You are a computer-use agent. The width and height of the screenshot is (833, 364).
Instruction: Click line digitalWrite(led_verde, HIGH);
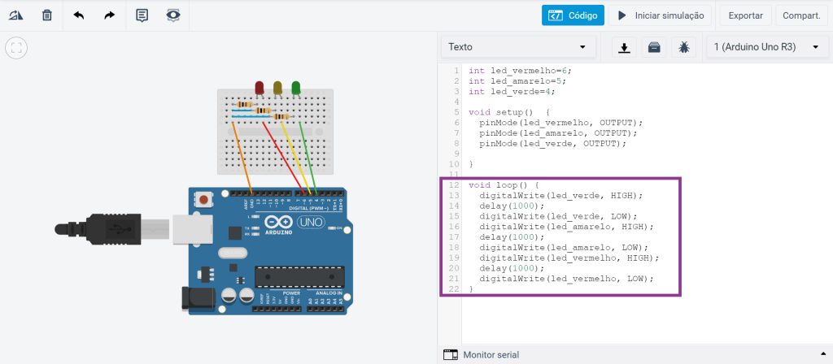click(x=561, y=195)
